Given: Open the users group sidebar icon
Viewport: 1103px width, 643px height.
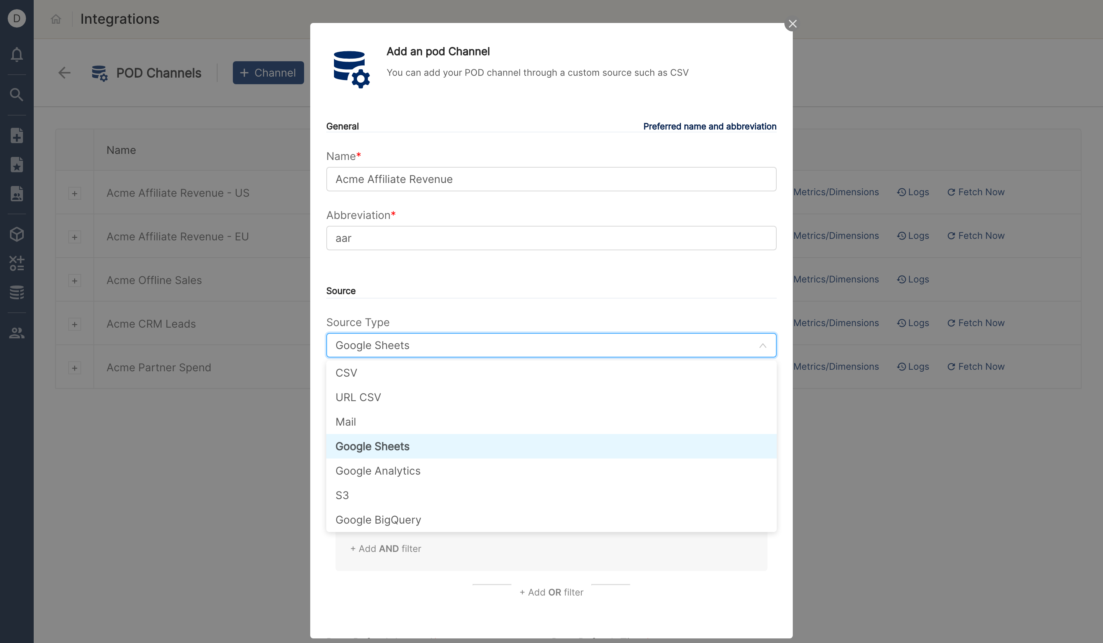Looking at the screenshot, I should tap(16, 333).
